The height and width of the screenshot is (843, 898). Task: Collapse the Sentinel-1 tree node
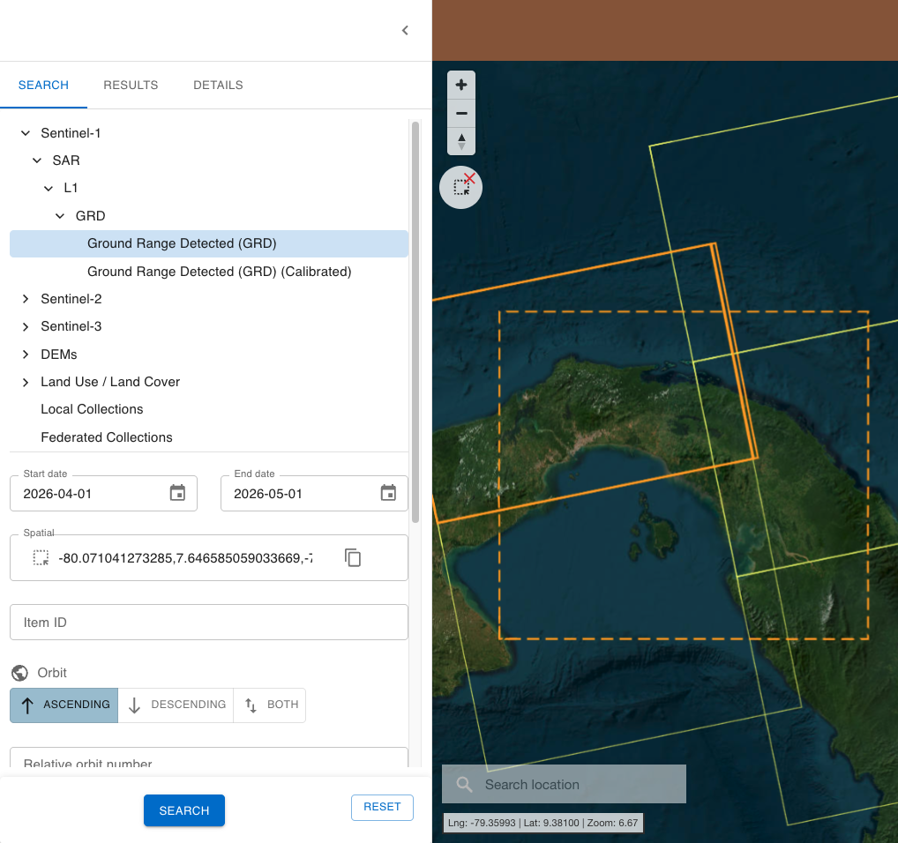pos(26,133)
